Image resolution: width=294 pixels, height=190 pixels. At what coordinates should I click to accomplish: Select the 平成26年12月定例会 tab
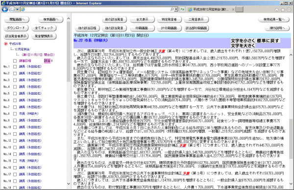(211, 9)
